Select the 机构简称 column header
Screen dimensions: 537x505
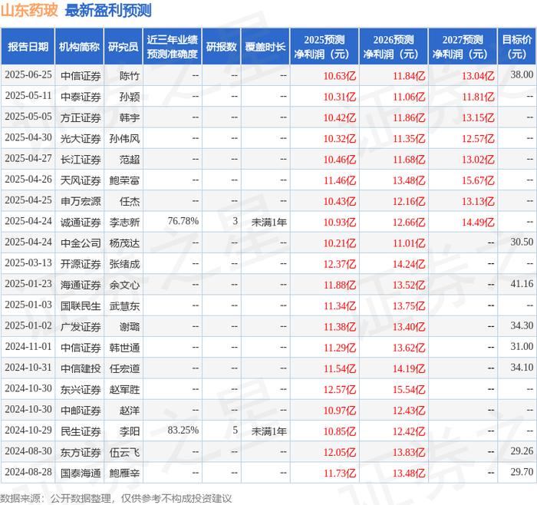pyautogui.click(x=79, y=47)
